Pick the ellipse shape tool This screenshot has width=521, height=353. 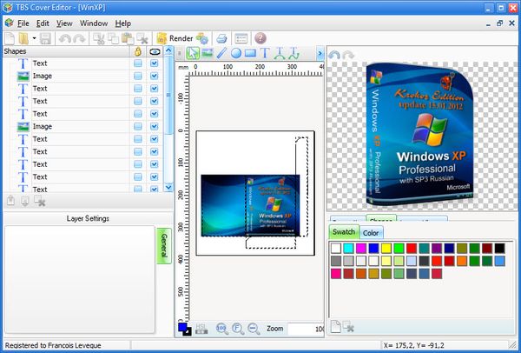pos(235,53)
